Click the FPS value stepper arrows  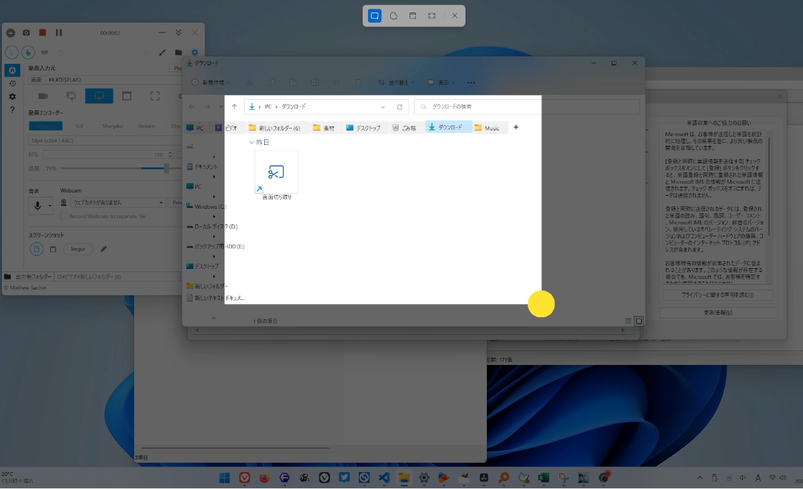(171, 154)
